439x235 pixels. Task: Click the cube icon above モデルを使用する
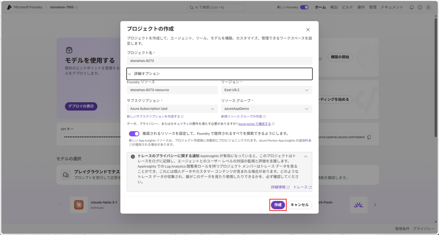point(69,51)
